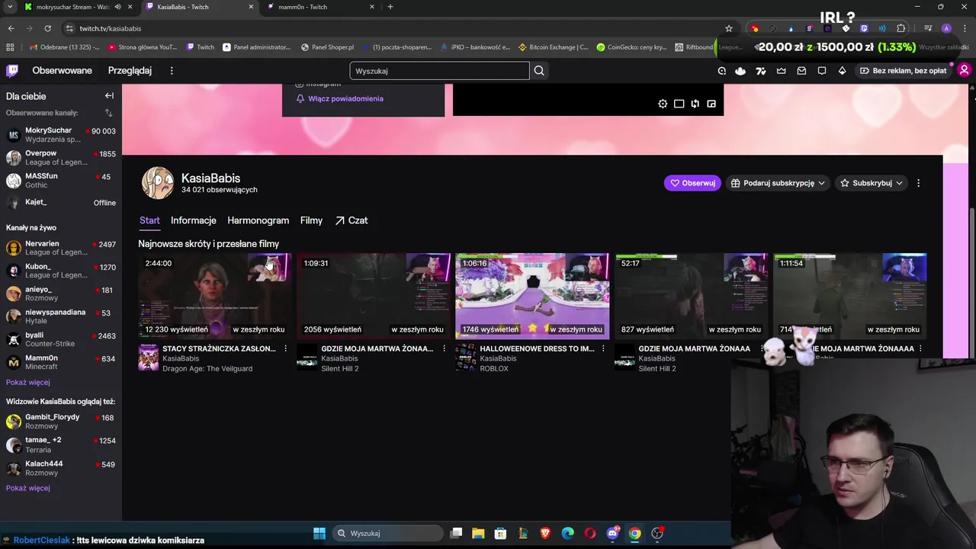The image size is (976, 549).
Task: Select the Start channel tab
Action: (x=149, y=220)
